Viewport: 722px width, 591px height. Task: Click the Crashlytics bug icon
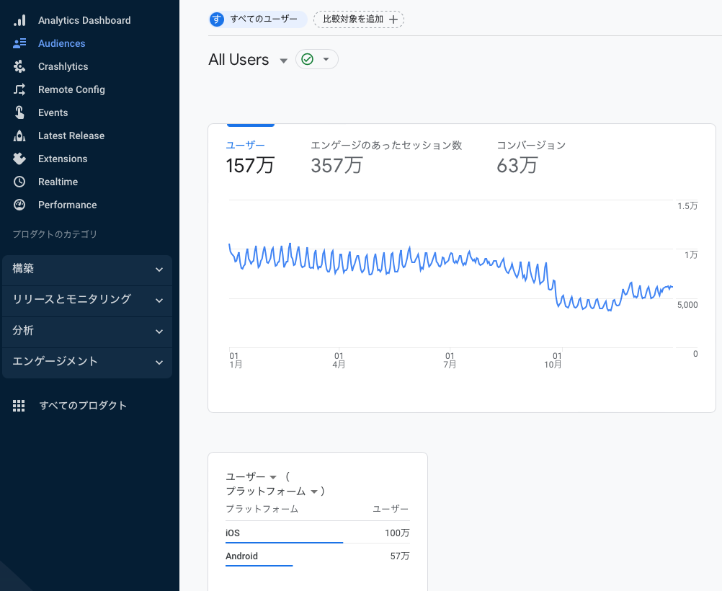click(x=19, y=66)
